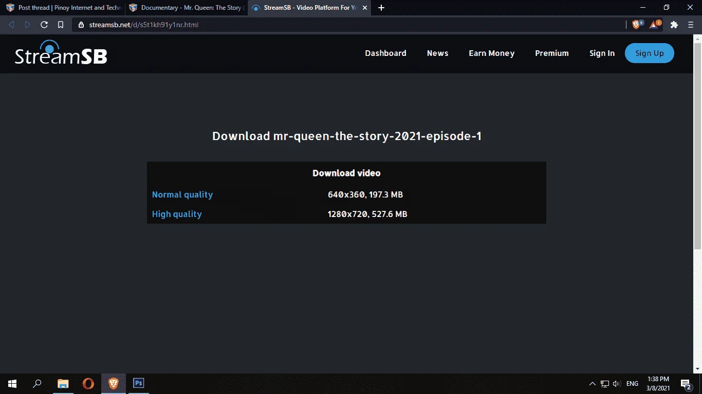The height and width of the screenshot is (394, 702).
Task: Download High quality video
Action: click(177, 214)
